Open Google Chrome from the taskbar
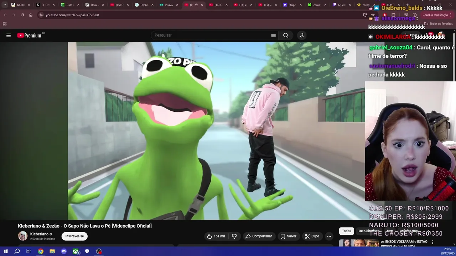456x256 pixels. coord(41,251)
